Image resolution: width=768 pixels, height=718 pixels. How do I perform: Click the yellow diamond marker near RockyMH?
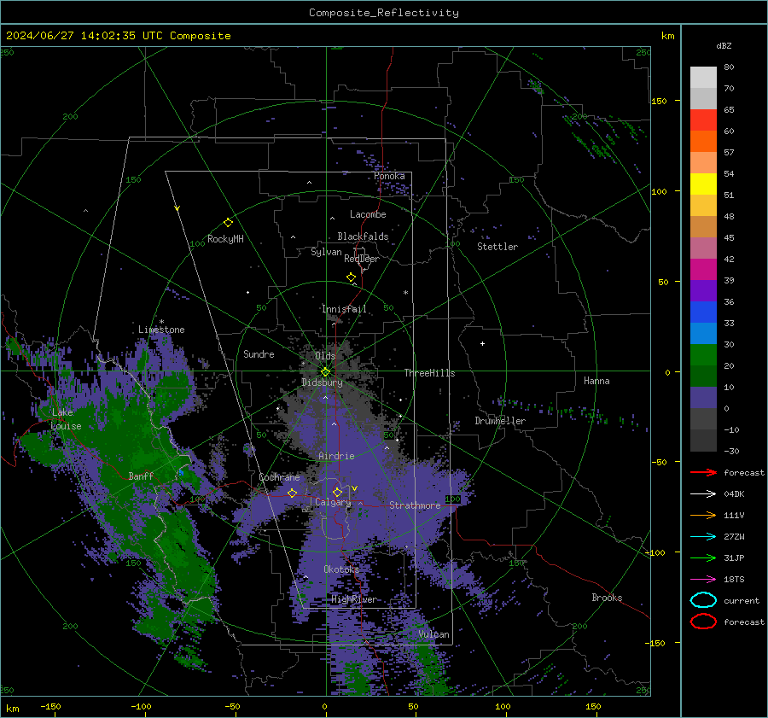228,223
